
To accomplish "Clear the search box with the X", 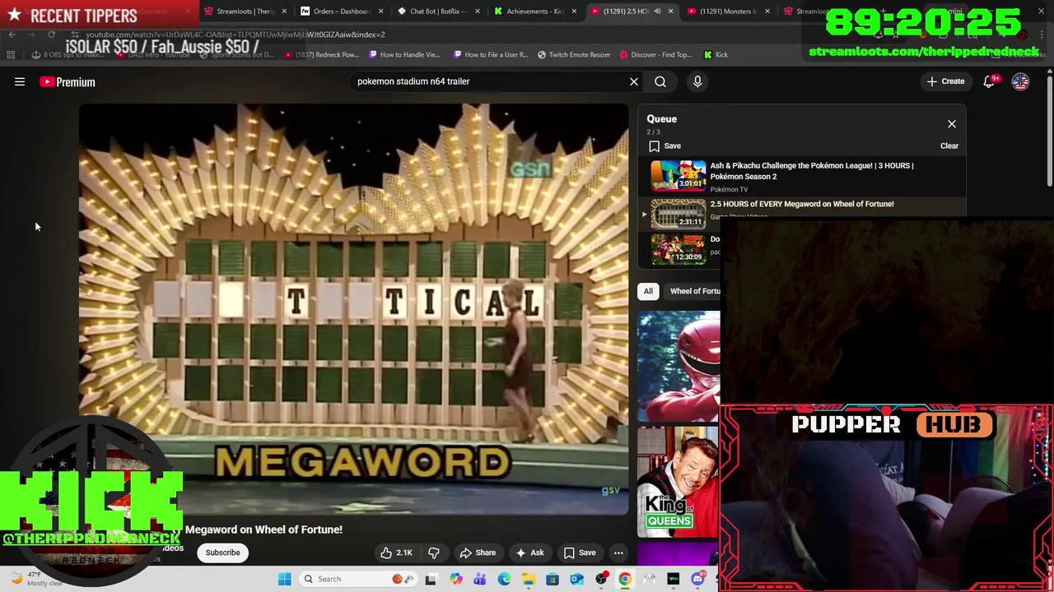I will point(634,81).
